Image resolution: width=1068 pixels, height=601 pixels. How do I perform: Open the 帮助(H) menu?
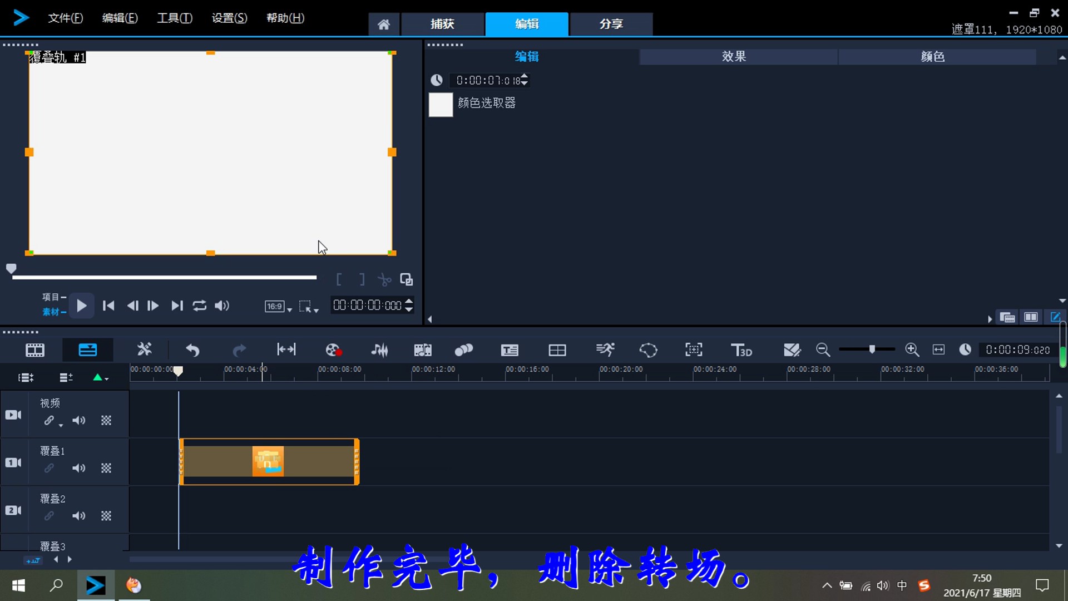285,18
